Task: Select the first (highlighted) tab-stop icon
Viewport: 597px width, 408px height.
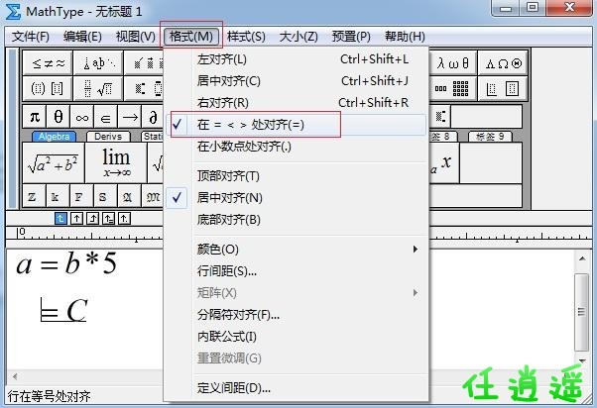Action: pos(60,219)
